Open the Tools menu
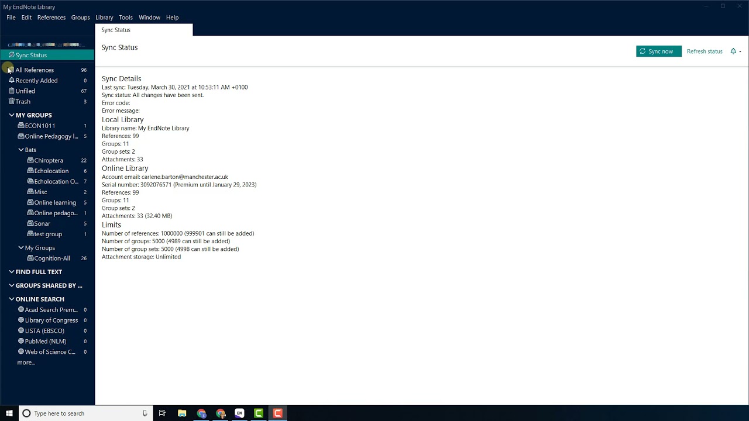749x421 pixels. pos(126,18)
